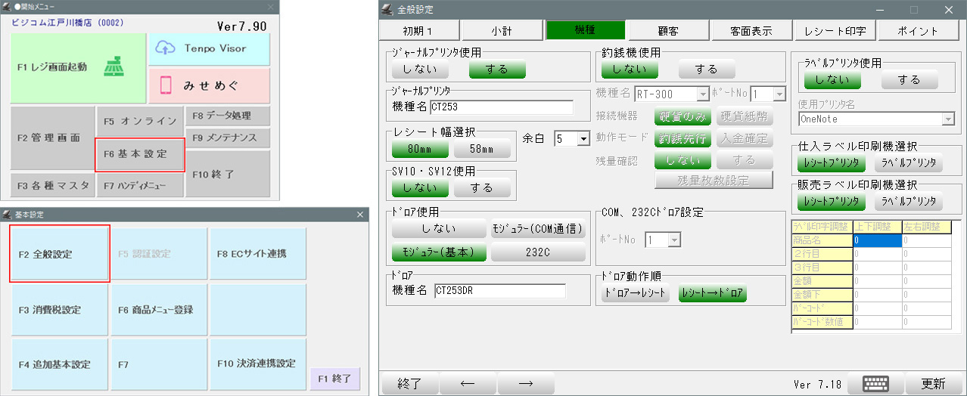
Task: Set label printer use to する
Action: 909,79
